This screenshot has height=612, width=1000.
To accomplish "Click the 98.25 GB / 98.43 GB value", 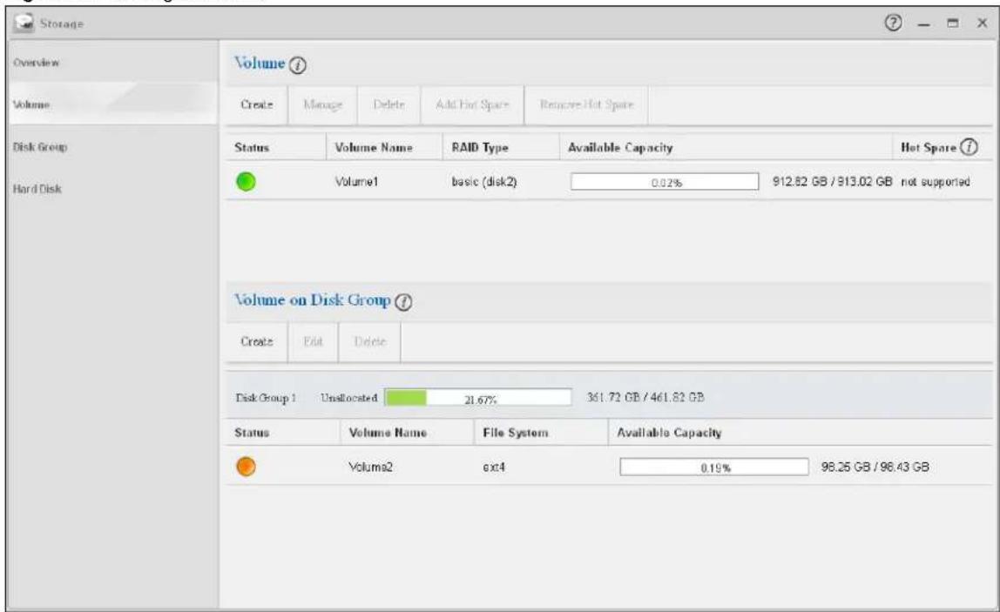I will 875,467.
